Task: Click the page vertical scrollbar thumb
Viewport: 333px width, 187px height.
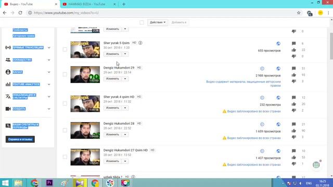Action: click(331, 46)
